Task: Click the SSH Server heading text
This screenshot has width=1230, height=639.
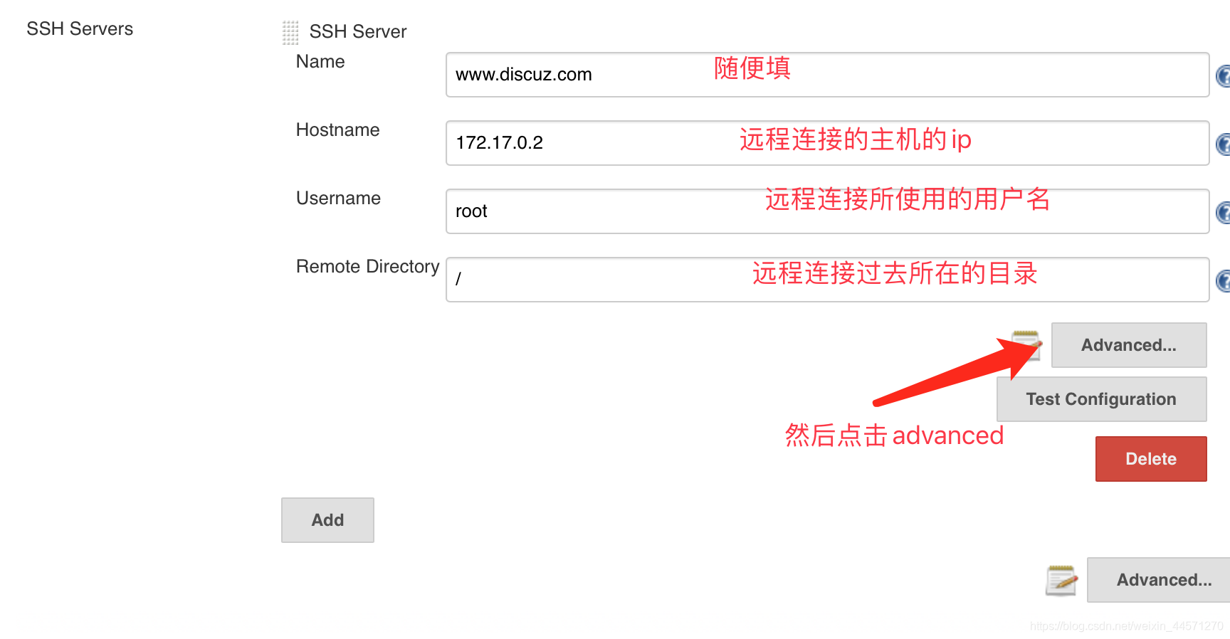Action: (358, 31)
